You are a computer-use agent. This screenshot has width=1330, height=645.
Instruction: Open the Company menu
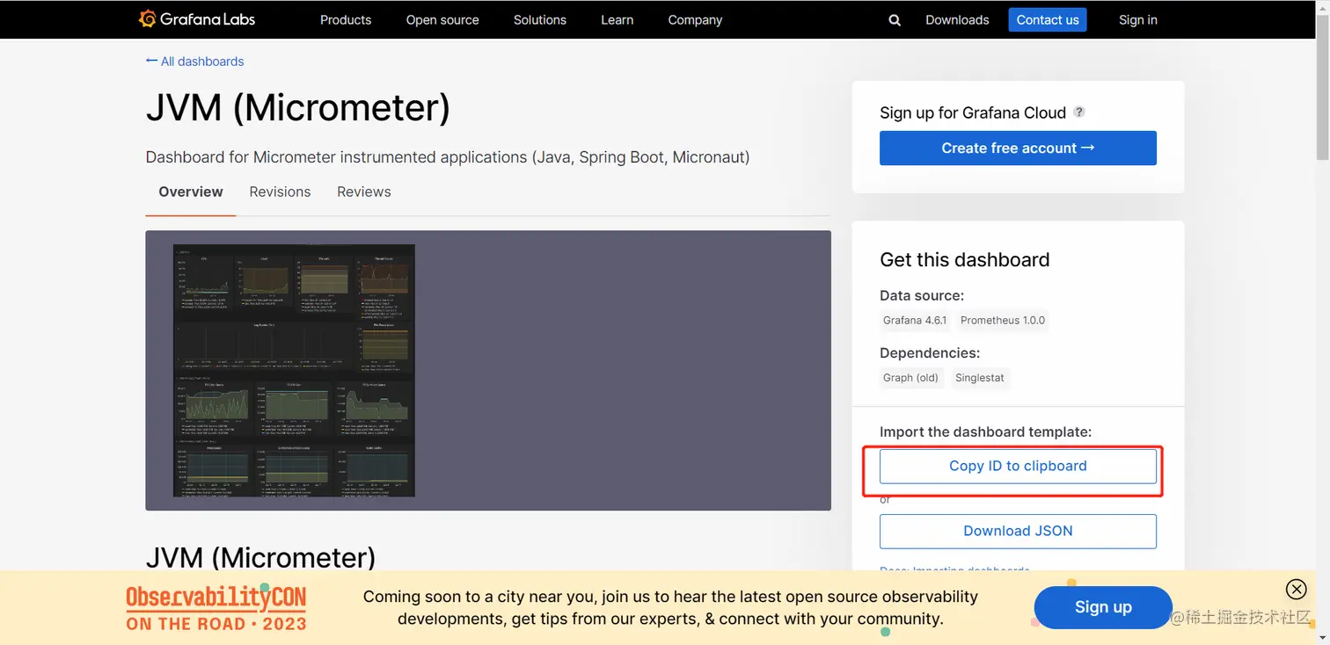pos(695,20)
